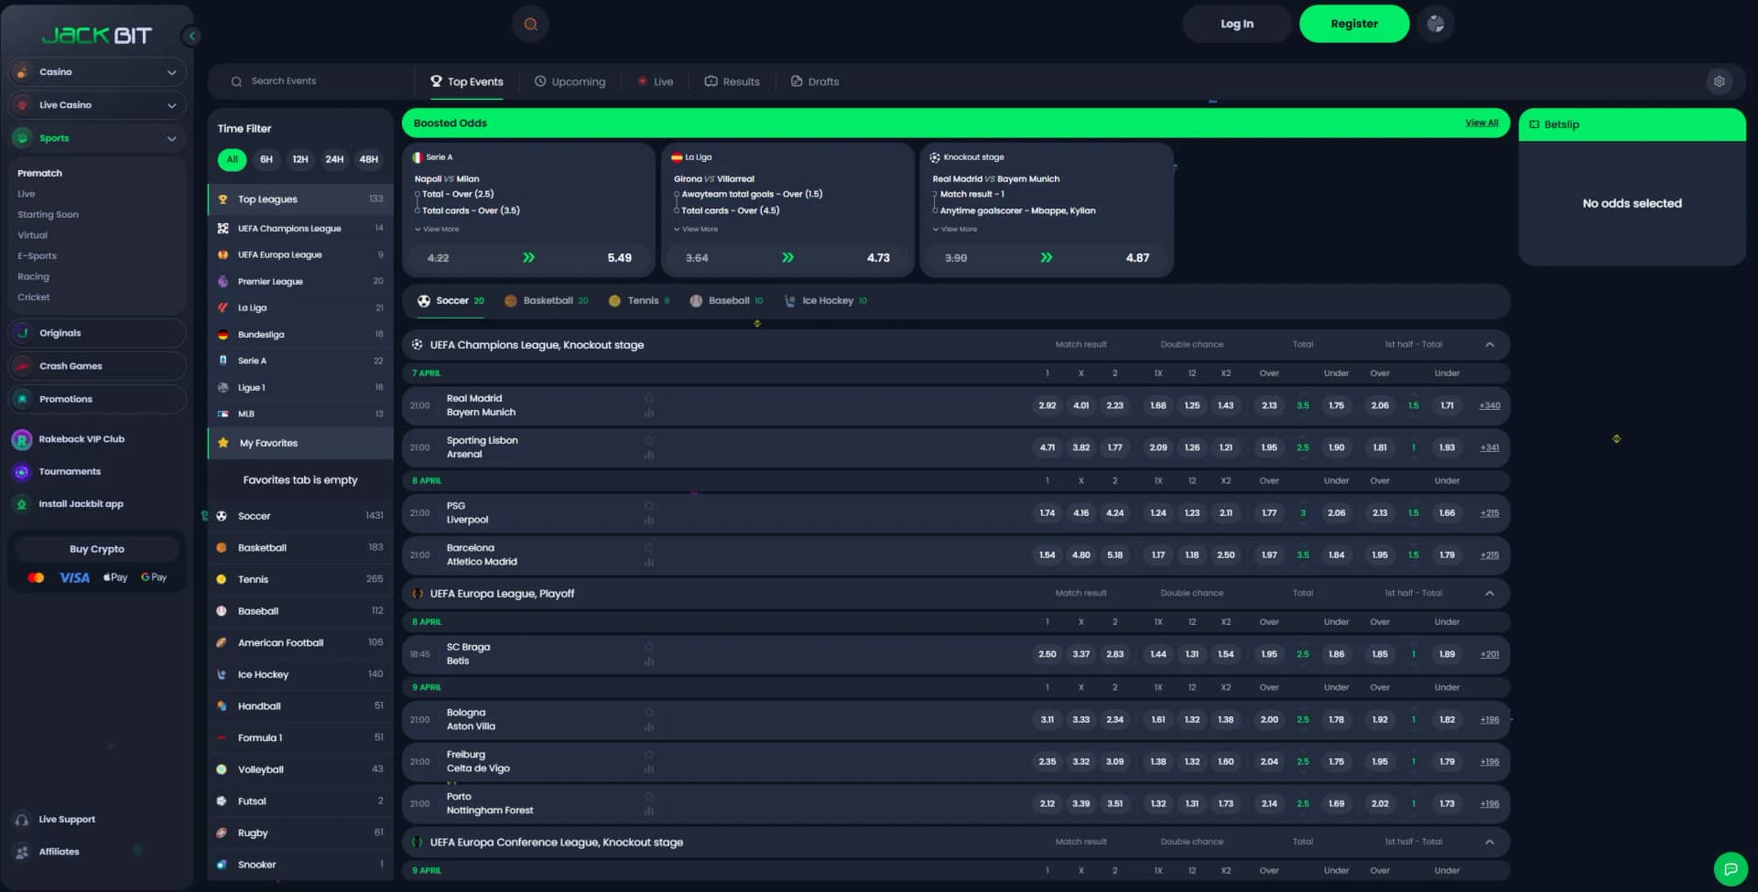Open the settings gear near the Betslip panel
Viewport: 1758px width, 892px height.
tap(1720, 81)
